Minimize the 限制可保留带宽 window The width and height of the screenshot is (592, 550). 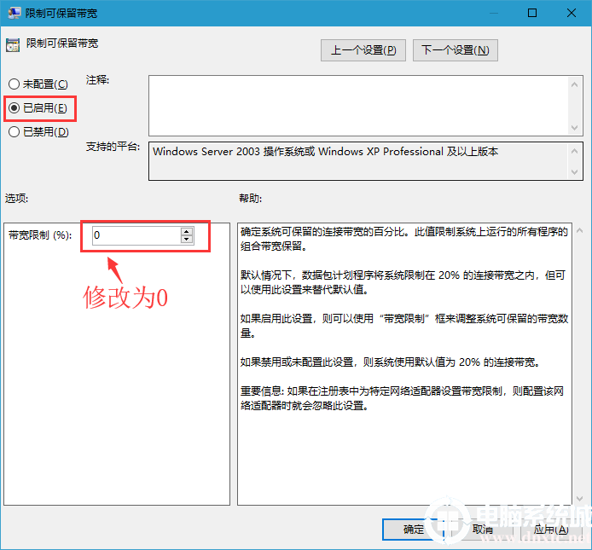[494, 13]
